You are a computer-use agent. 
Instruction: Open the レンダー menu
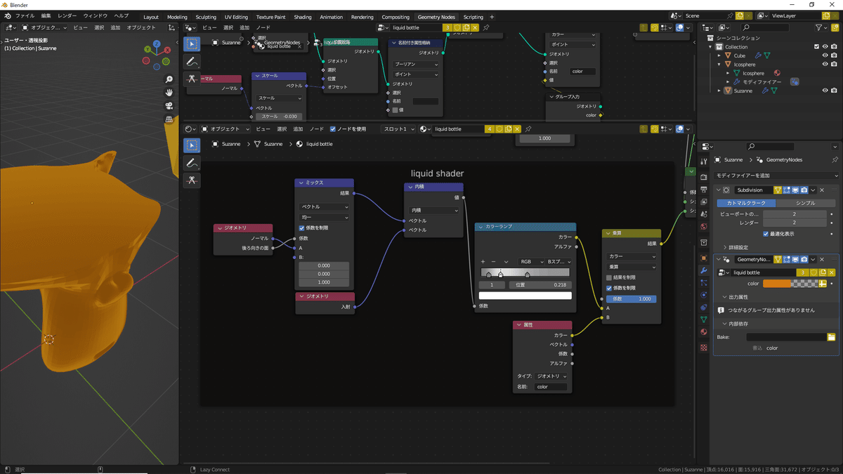[67, 15]
